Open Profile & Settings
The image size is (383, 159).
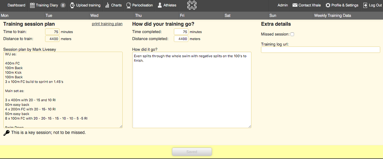tap(345, 5)
